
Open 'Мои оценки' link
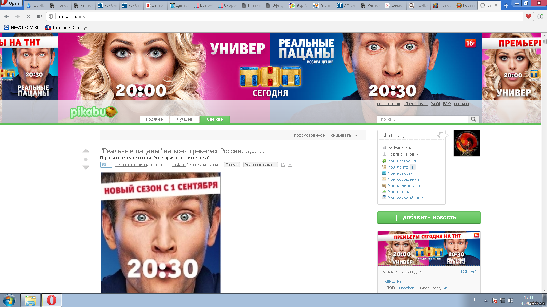400,192
